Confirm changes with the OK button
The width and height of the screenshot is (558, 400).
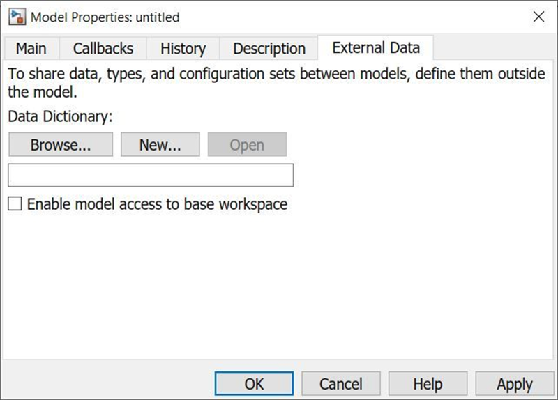point(254,384)
